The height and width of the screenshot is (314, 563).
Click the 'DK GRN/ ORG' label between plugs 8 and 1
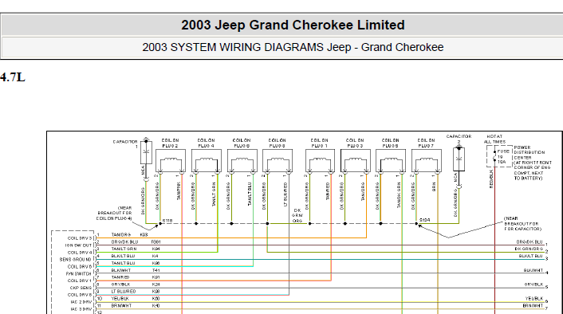(x=297, y=216)
